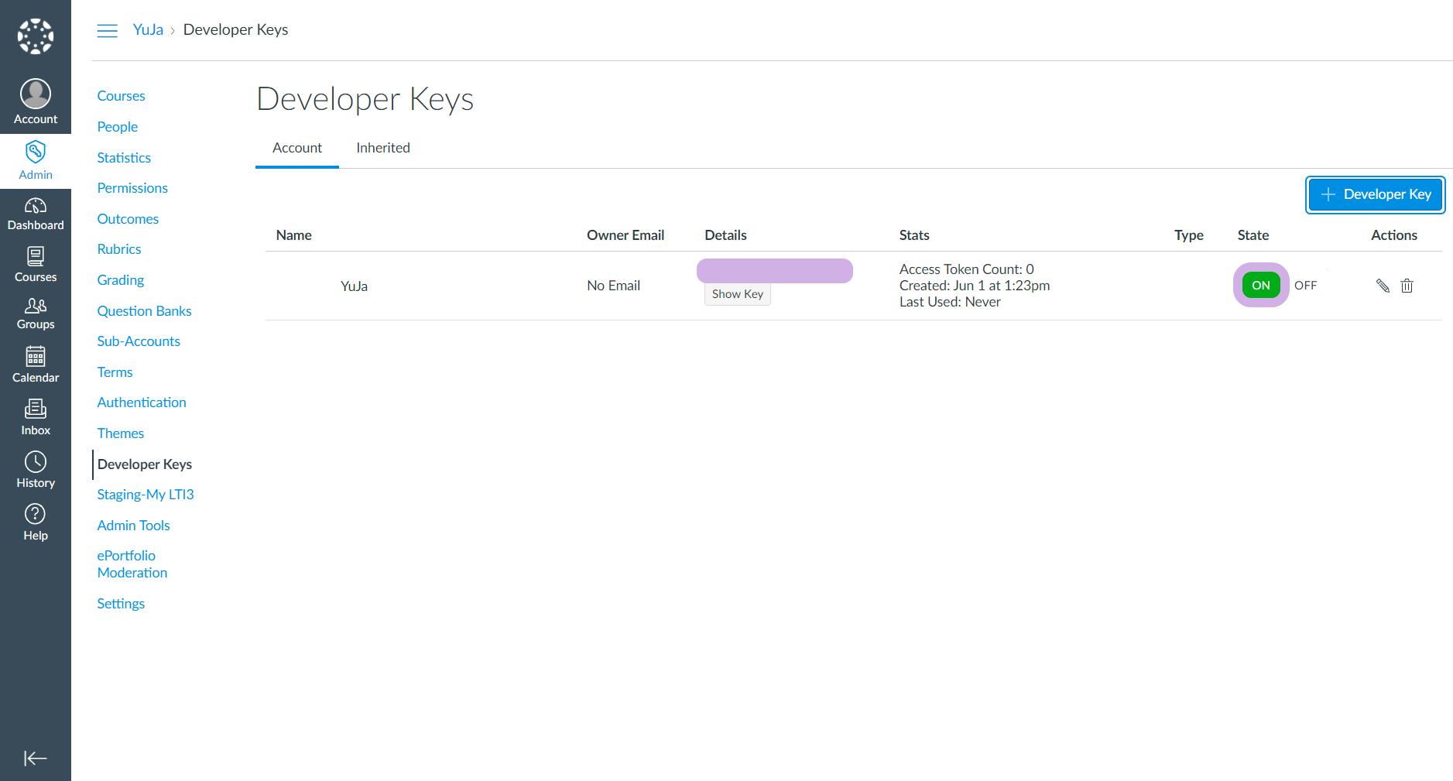Click the Show Key button
1453x781 pixels.
tap(737, 294)
